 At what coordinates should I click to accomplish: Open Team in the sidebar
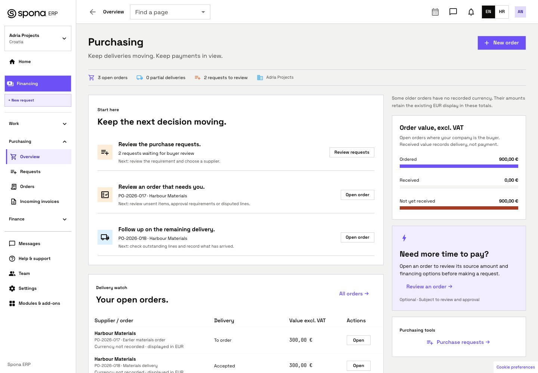pyautogui.click(x=38, y=273)
